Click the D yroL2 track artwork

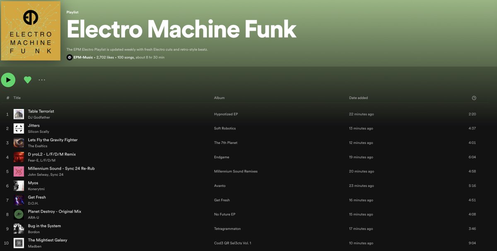pyautogui.click(x=19, y=157)
